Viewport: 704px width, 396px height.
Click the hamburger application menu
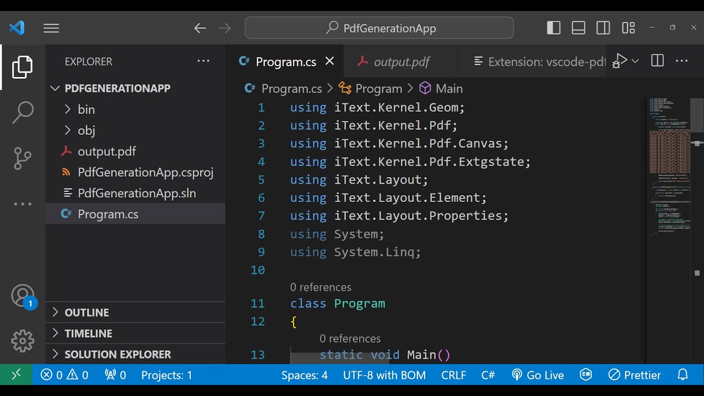click(x=51, y=28)
